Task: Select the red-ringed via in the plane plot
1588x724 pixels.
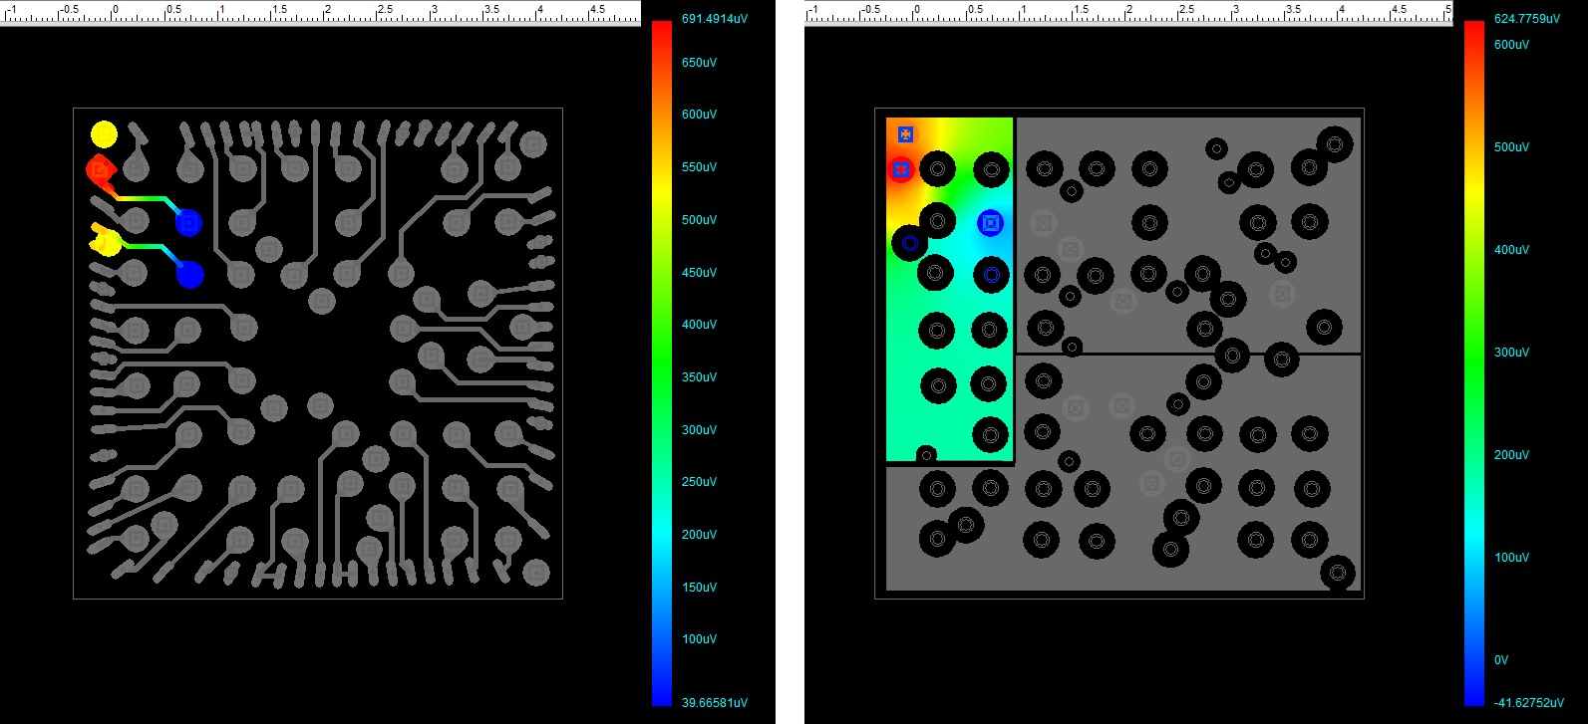Action: 901,170
